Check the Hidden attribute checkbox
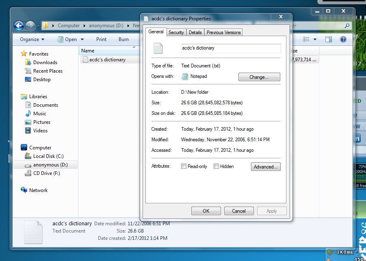The image size is (366, 261). (x=217, y=166)
